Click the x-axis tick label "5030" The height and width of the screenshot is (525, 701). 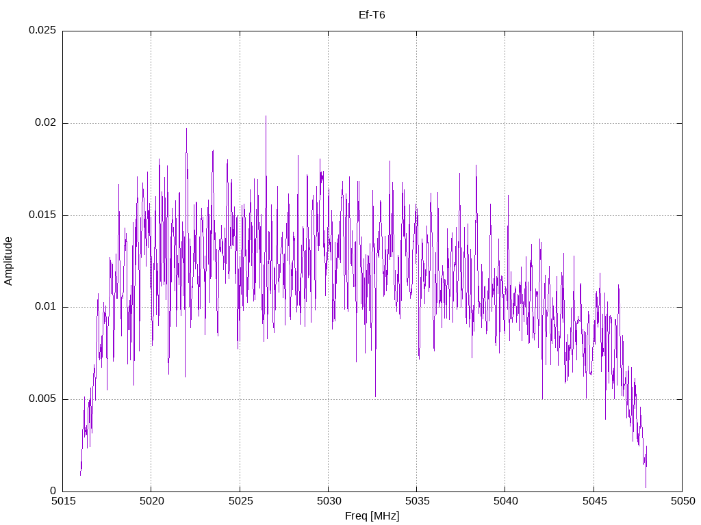click(329, 501)
